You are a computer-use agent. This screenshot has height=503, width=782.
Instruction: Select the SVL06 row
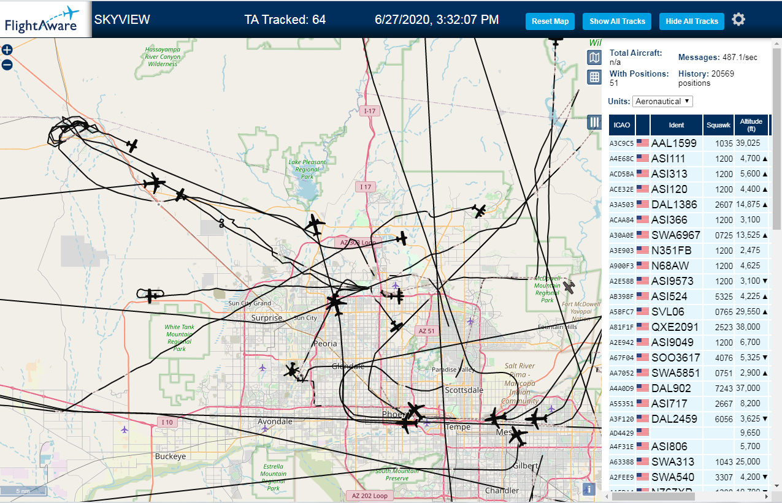[689, 311]
